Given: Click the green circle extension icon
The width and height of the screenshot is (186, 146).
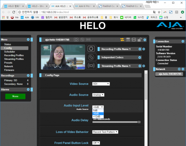Looking at the screenshot, I should [x=182, y=12].
